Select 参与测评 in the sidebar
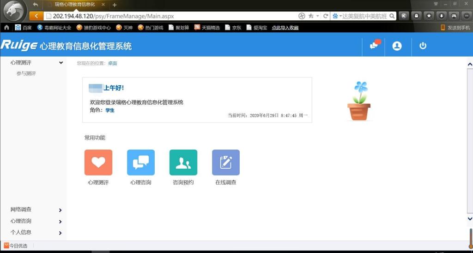The height and width of the screenshot is (253, 473). tap(26, 74)
